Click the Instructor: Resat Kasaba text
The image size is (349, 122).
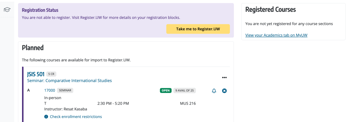[66, 109]
